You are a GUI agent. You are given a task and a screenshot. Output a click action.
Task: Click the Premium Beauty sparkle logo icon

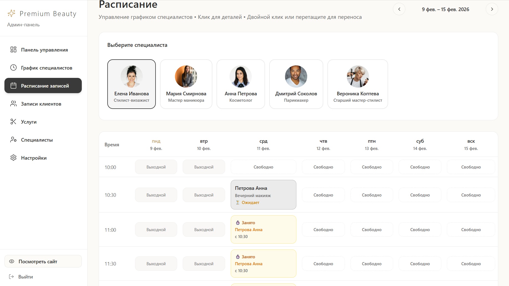(x=11, y=13)
